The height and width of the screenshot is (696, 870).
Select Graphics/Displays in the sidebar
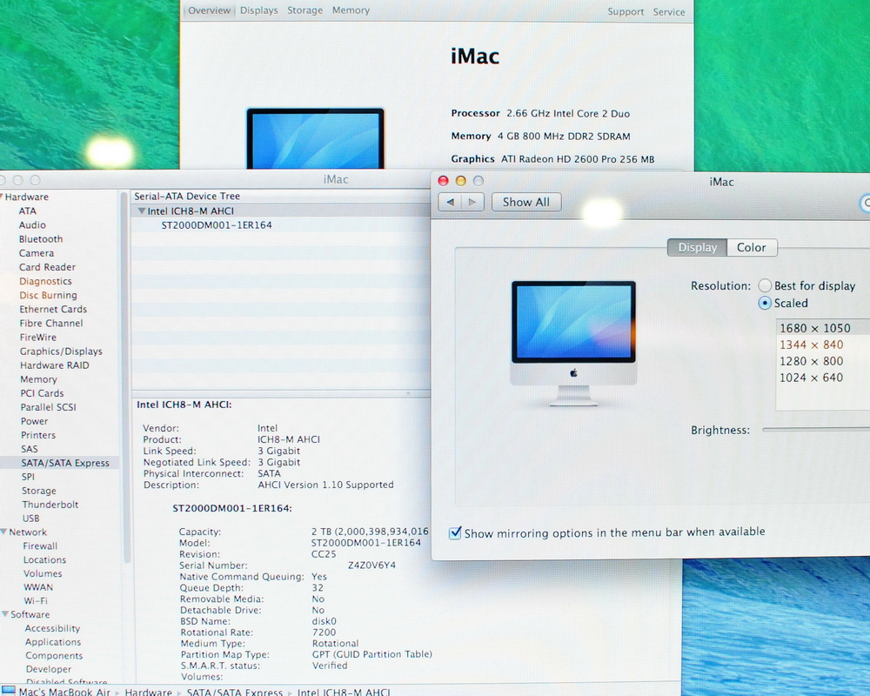(61, 351)
